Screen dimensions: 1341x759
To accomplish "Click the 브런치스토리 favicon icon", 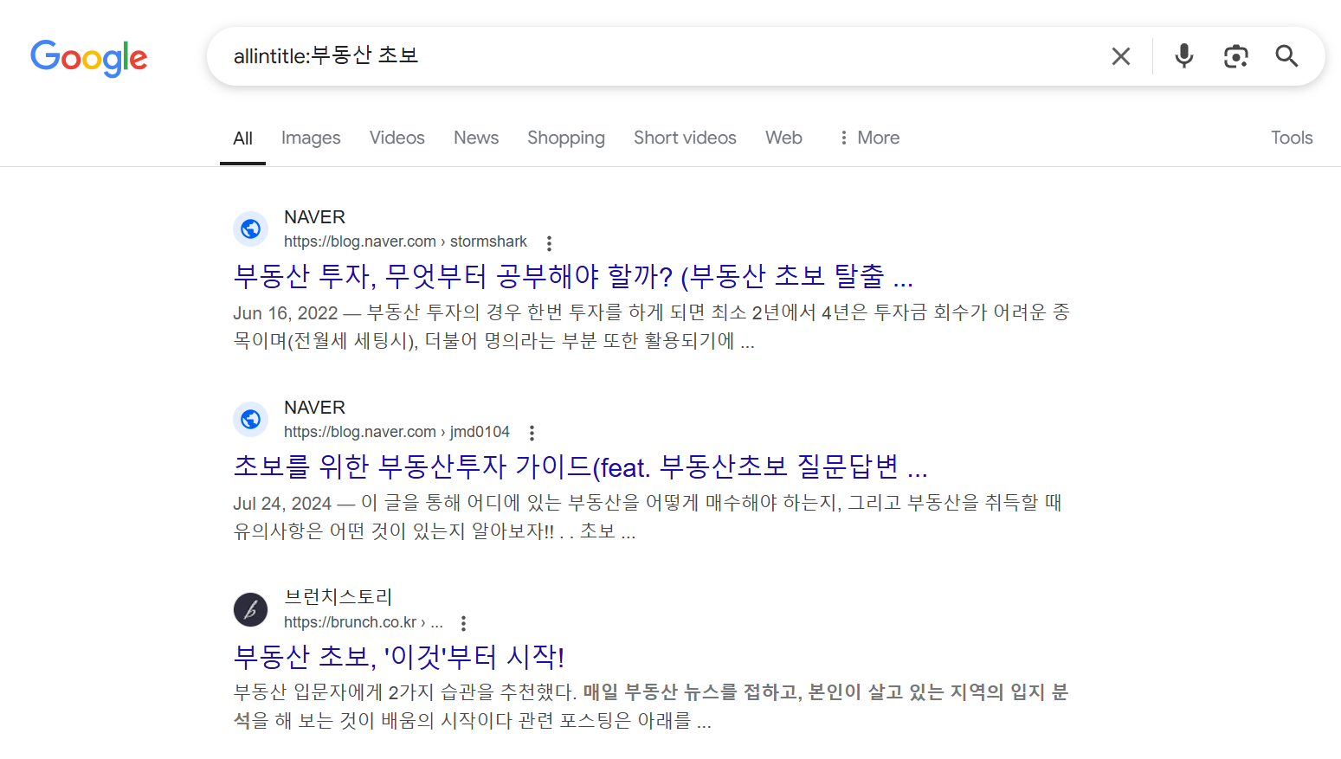I will point(250,609).
